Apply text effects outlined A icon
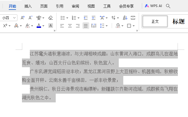The image size is (188, 117). click(16, 26)
